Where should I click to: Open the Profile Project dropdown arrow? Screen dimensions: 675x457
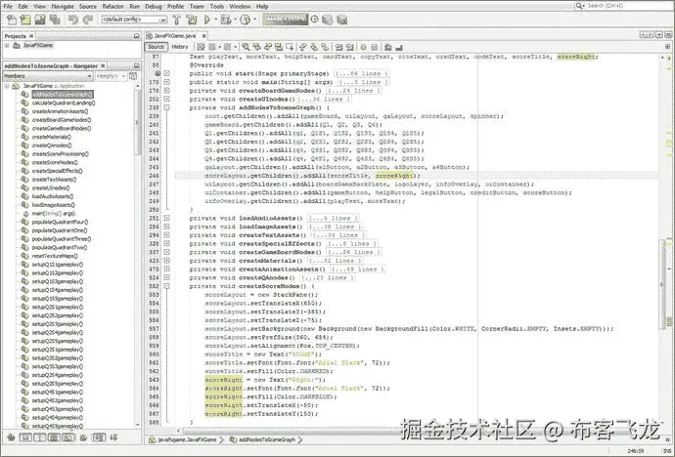tap(254, 20)
